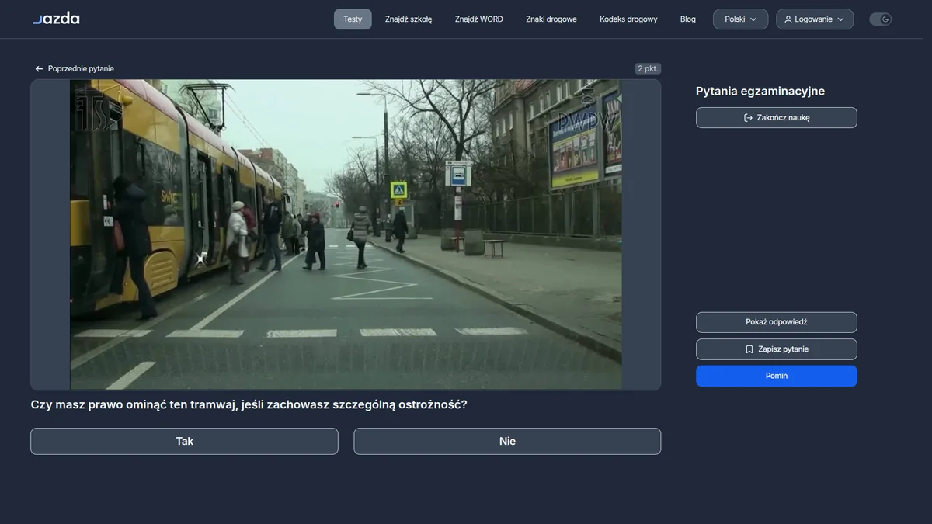
Task: Open the Testy tab
Action: coord(353,19)
